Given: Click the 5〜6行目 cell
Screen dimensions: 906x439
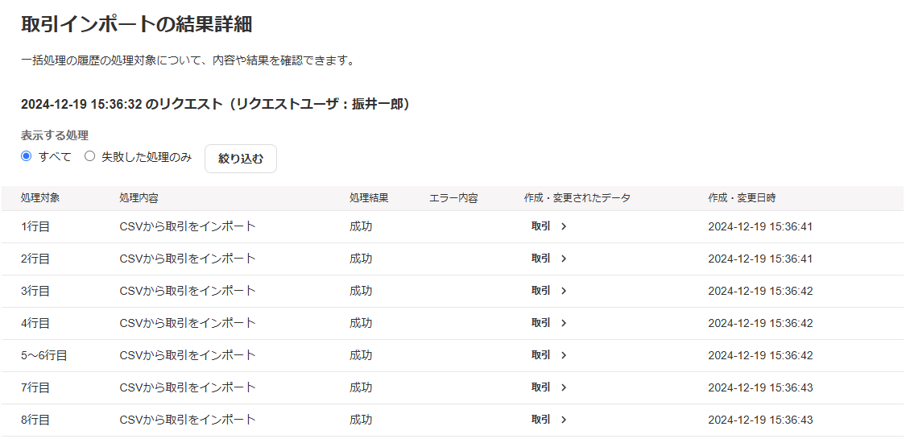Looking at the screenshot, I should 44,355.
